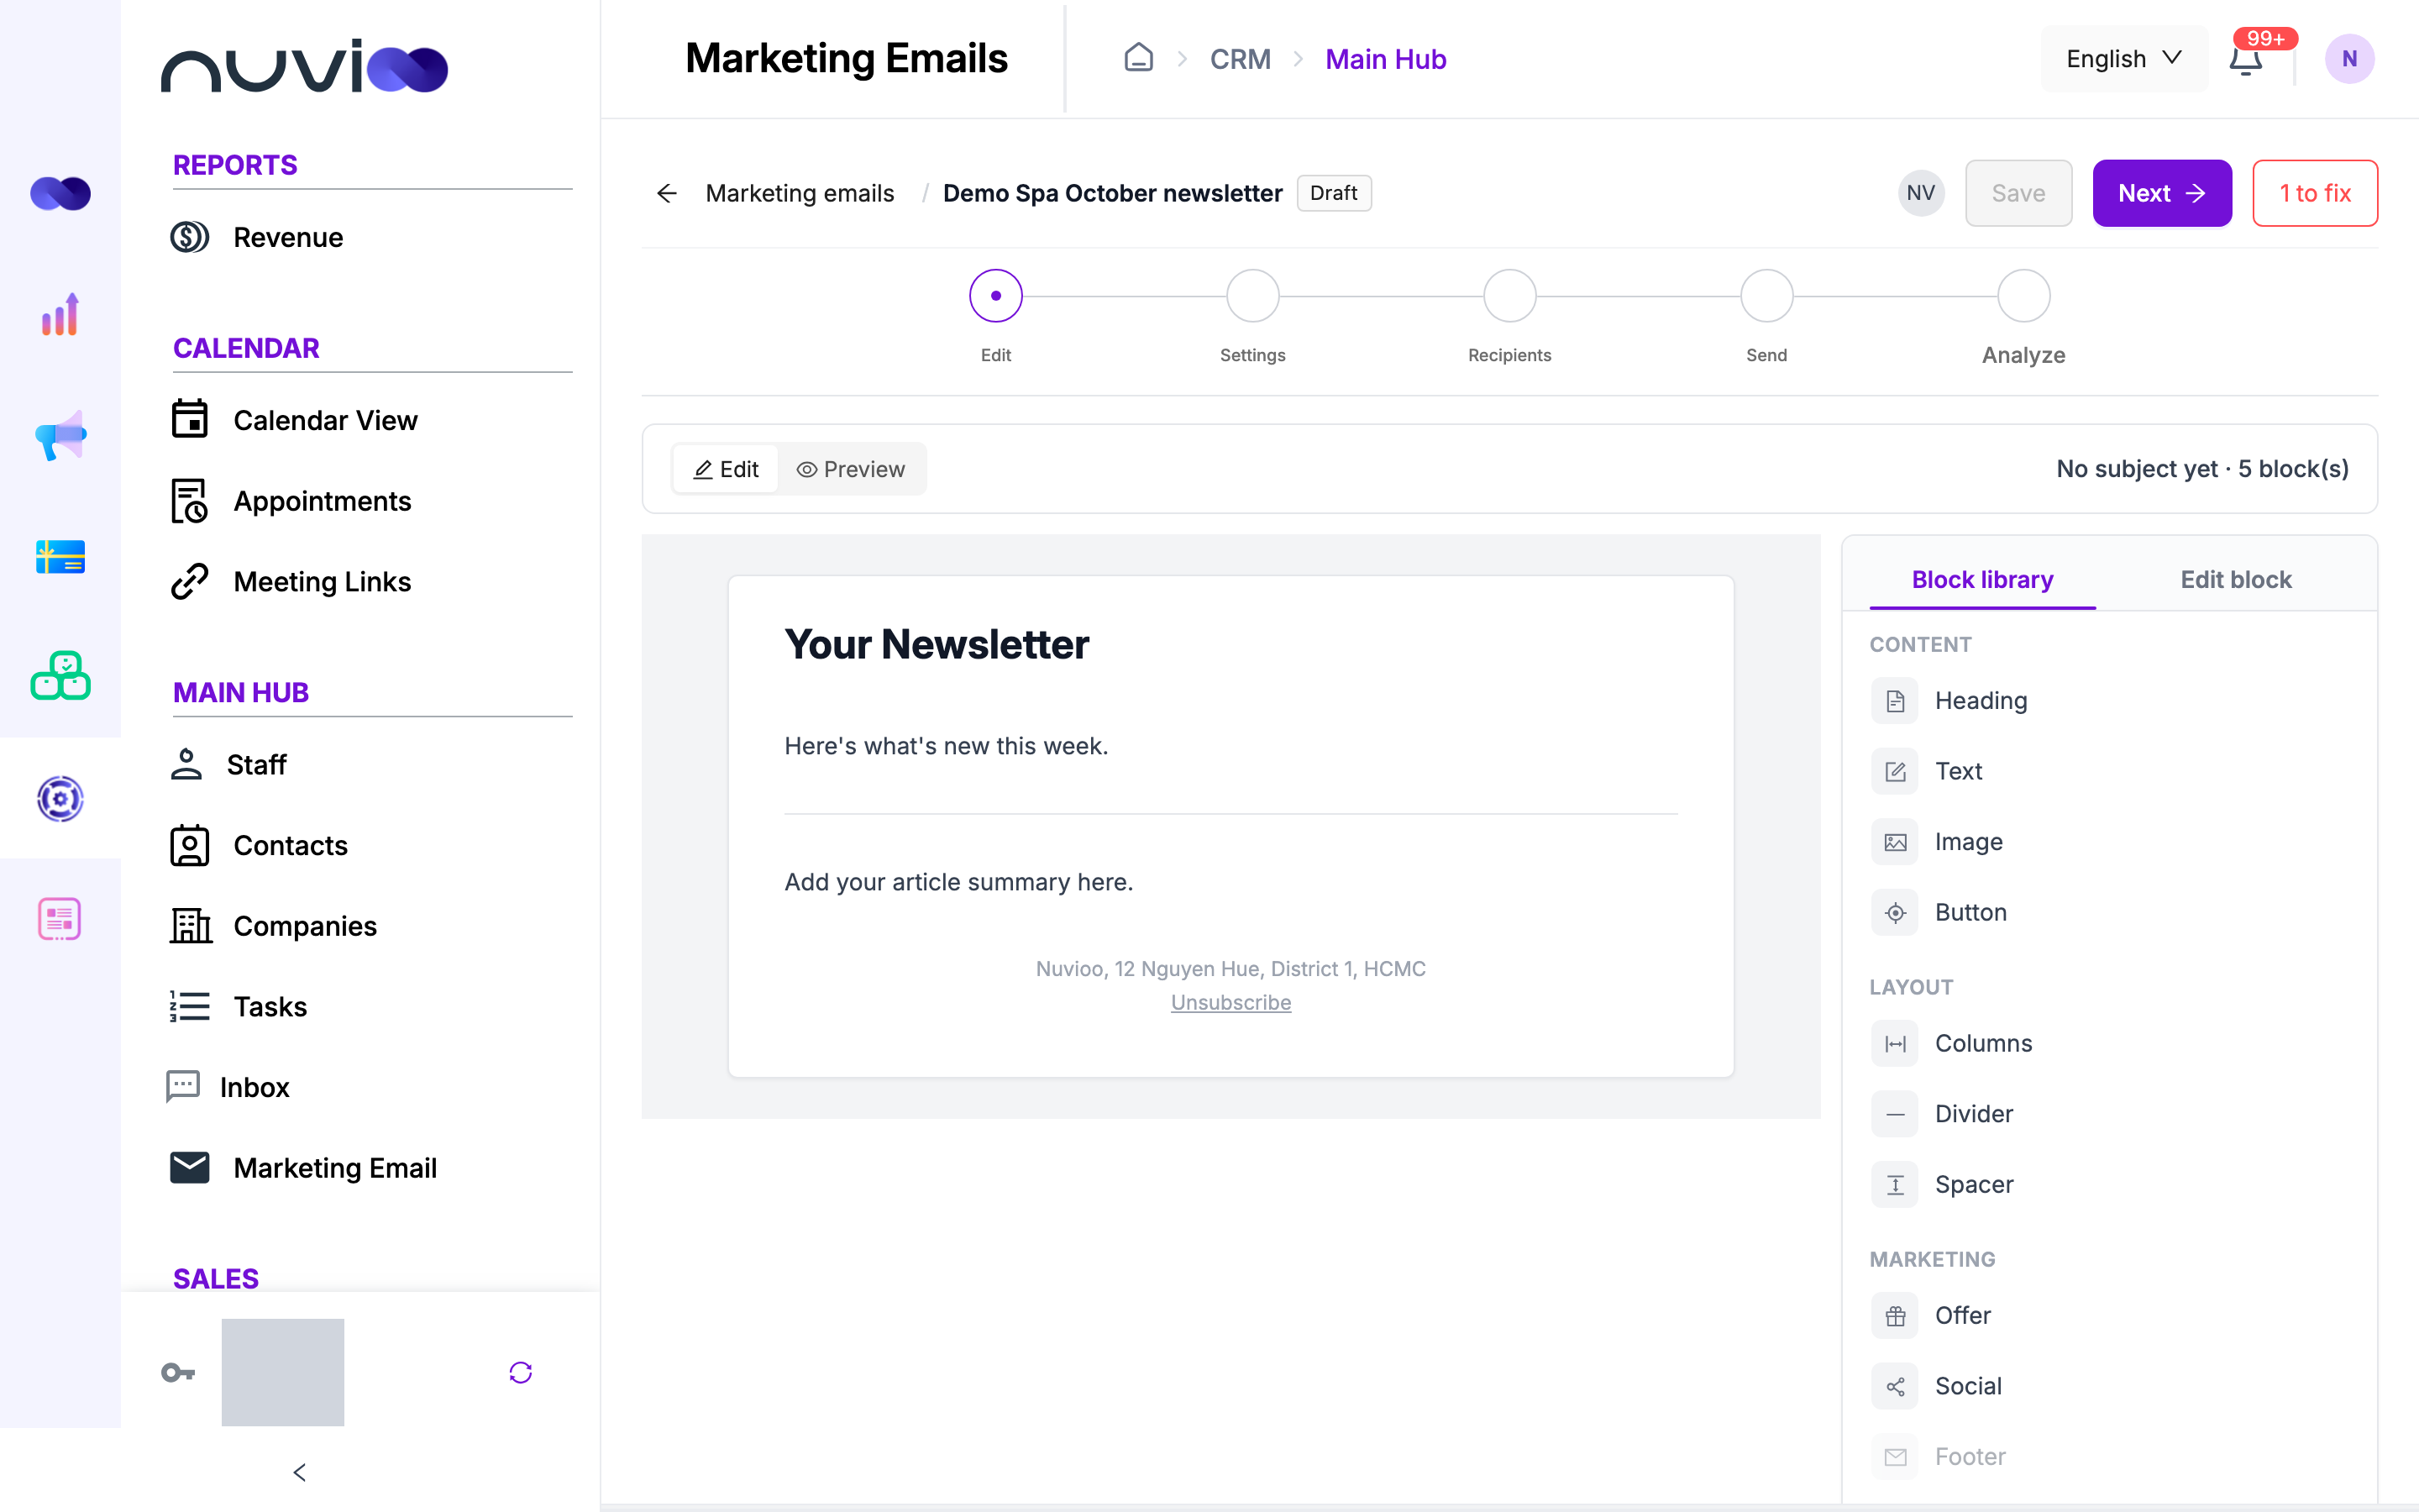2419x1512 pixels.
Task: Jump to the Settings step circle
Action: 1252,296
